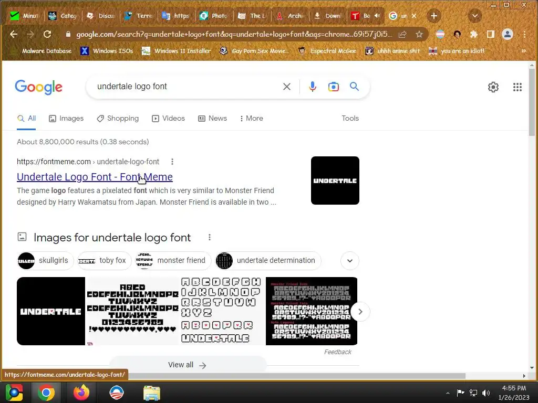Show more bookmarks with the chevron
The image size is (538, 403).
524,51
